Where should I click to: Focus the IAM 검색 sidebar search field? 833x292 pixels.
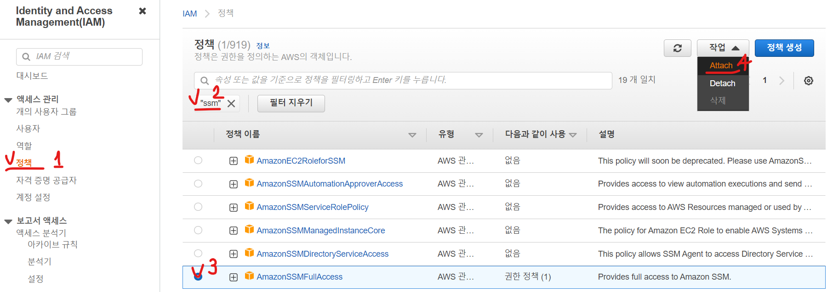(79, 57)
